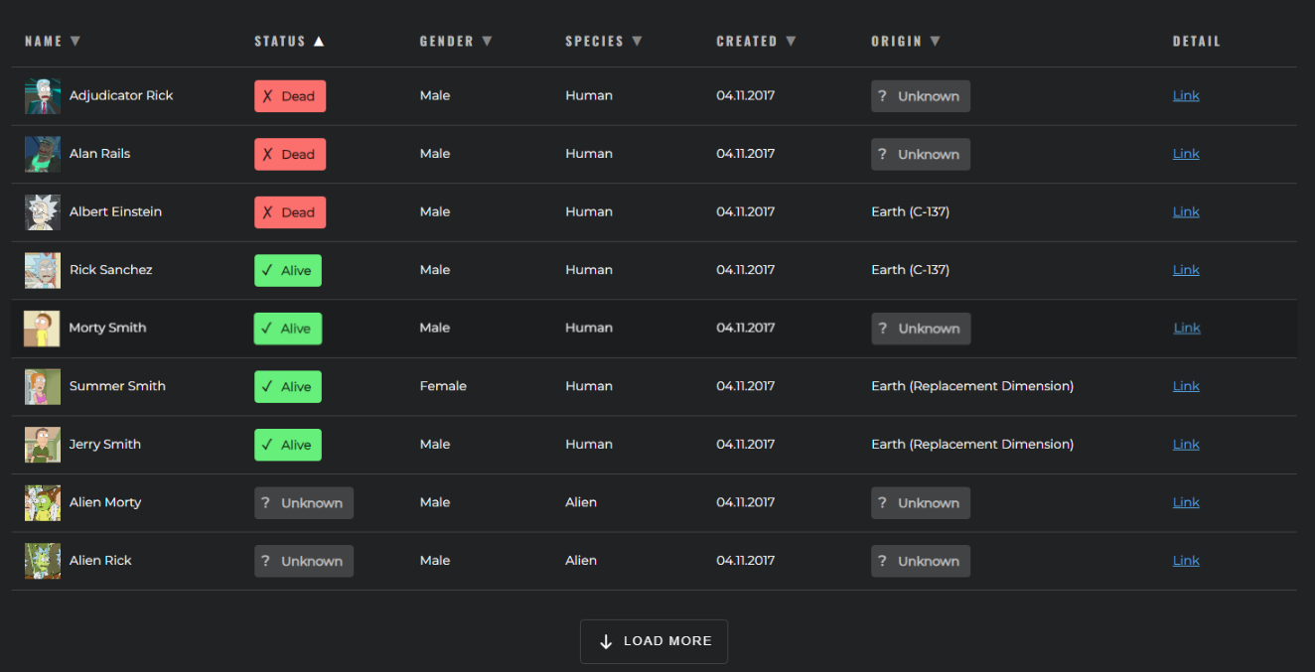Select the name text Morty Smith
Screen dimensions: 1315x672
(107, 328)
